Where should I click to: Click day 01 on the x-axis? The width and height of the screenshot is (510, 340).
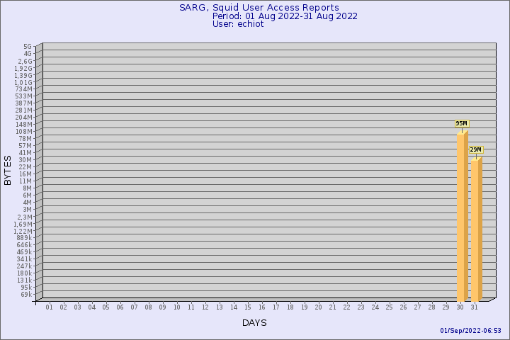click(x=50, y=307)
